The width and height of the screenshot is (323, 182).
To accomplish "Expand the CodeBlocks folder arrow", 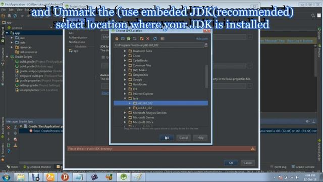I will coord(125,61).
